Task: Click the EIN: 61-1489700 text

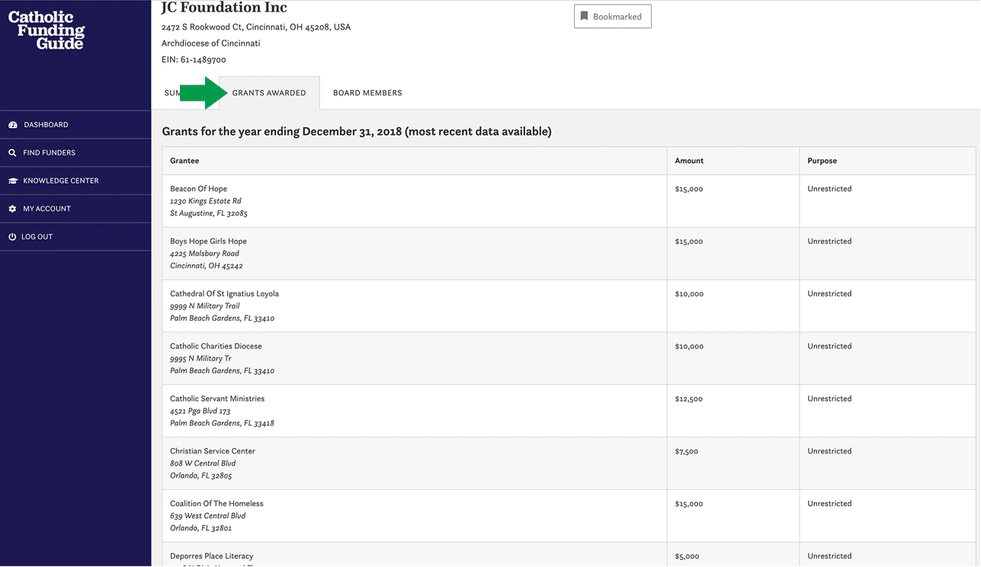Action: tap(194, 60)
